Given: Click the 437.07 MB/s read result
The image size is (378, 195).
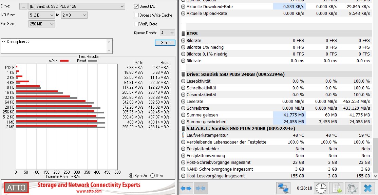Looking at the screenshot, I should (158, 117).
